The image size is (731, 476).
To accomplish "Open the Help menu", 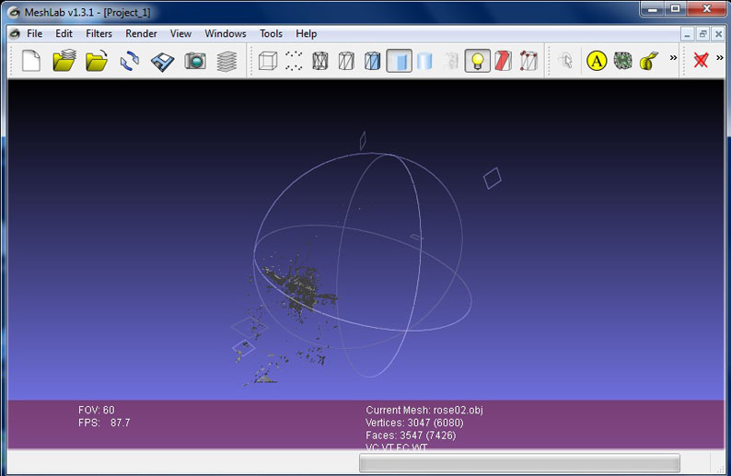I will point(307,33).
